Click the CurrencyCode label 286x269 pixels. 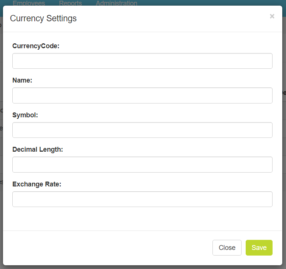pos(36,46)
